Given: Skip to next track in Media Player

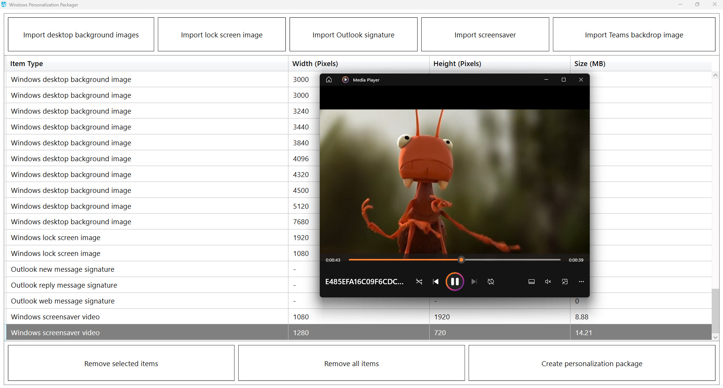Looking at the screenshot, I should 474,282.
